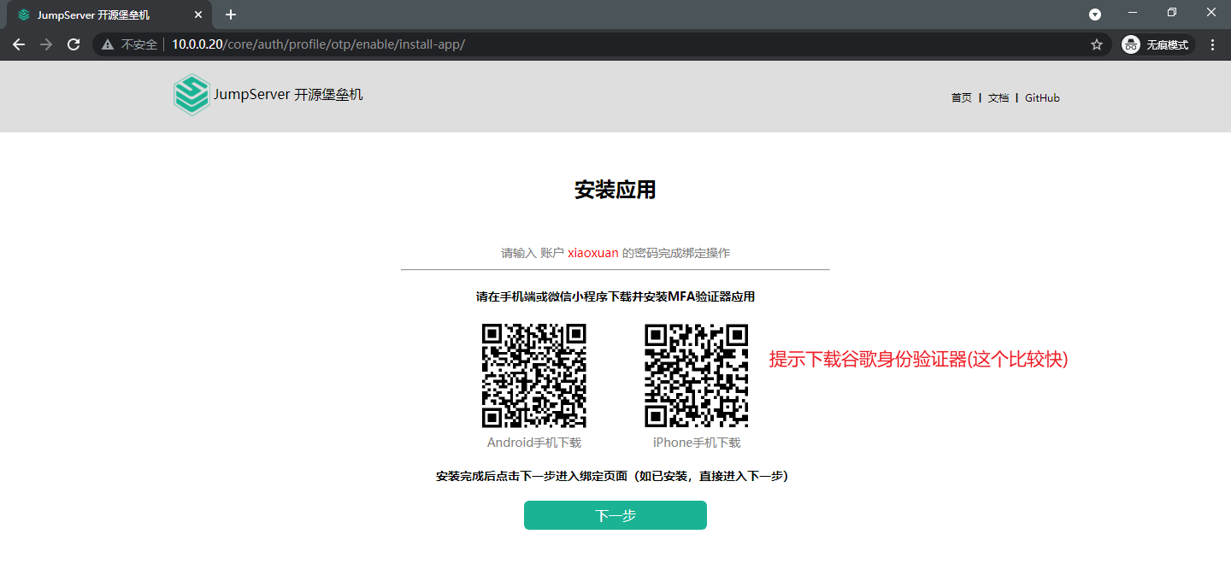Open the tab search dropdown arrow
1231x581 pixels.
[x=1095, y=15]
